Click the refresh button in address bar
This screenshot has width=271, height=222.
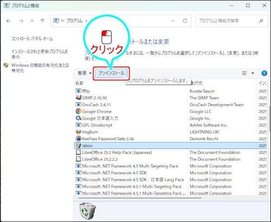point(185,21)
